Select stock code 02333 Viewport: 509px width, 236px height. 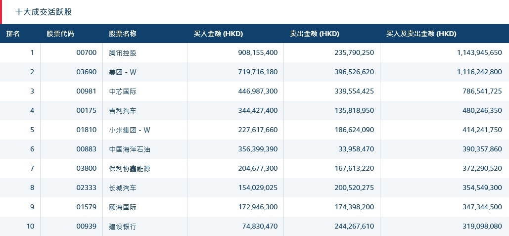(87, 188)
